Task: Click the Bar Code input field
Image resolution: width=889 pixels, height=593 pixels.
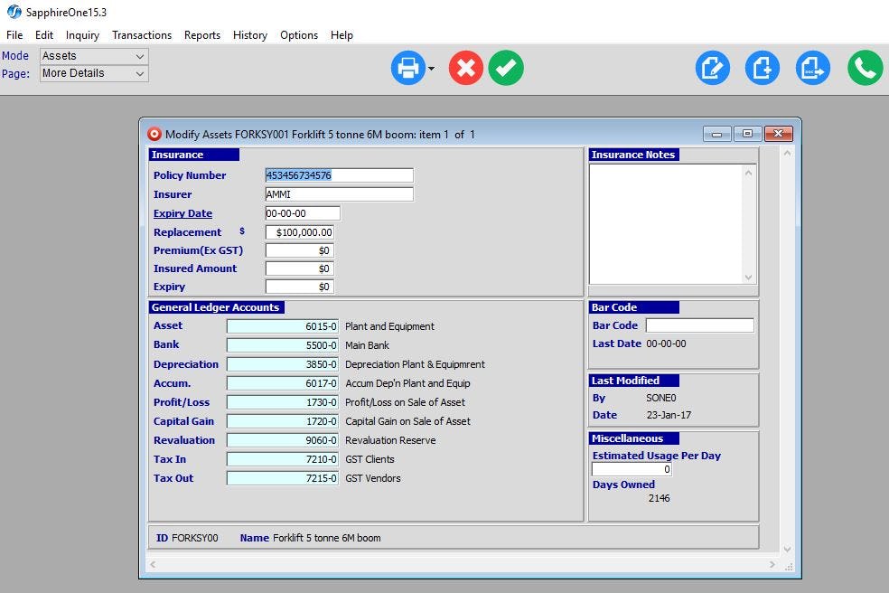Action: coord(699,325)
